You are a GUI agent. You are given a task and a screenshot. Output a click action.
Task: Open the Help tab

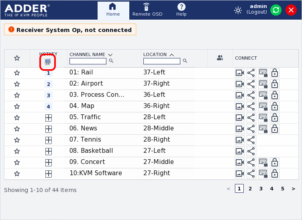pyautogui.click(x=181, y=10)
